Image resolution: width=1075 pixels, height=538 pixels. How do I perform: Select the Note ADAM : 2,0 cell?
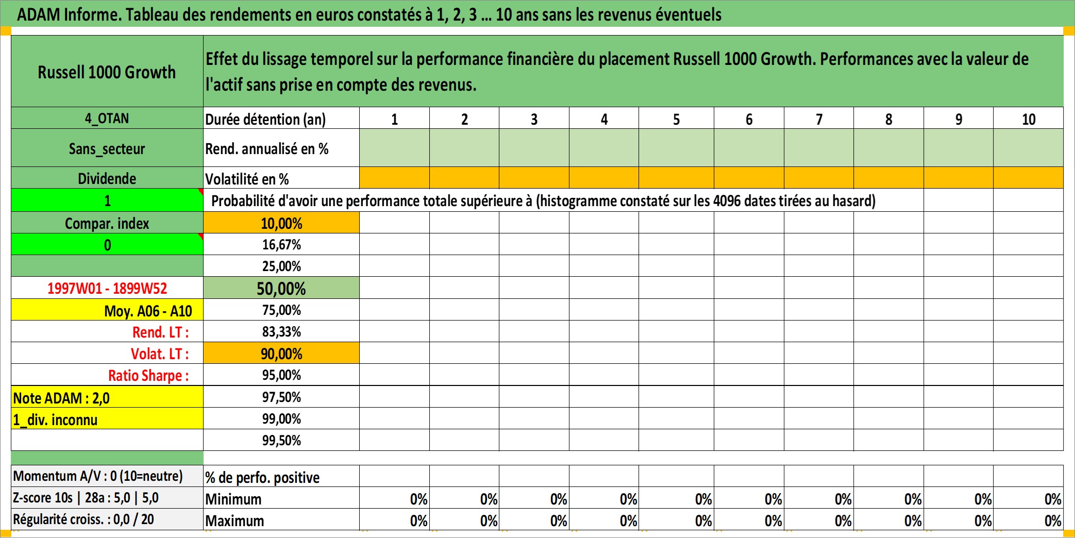(x=107, y=397)
